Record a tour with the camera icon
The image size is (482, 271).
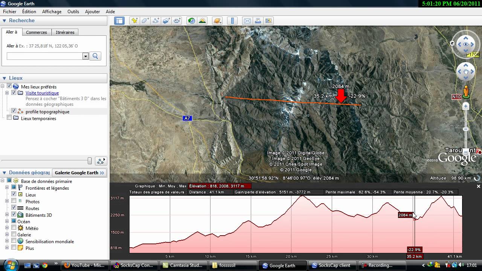click(177, 21)
